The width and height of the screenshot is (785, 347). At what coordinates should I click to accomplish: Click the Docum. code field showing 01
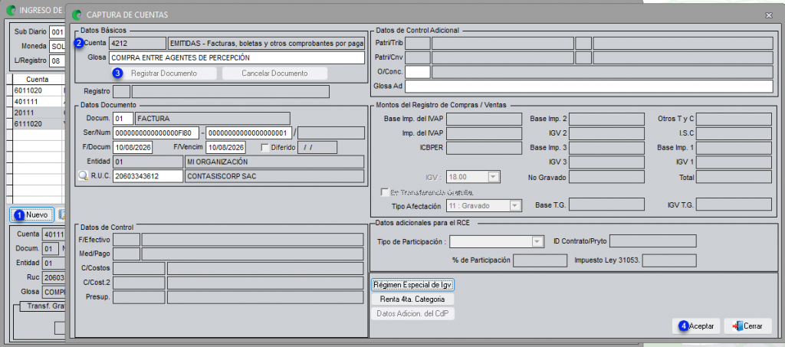coord(123,119)
